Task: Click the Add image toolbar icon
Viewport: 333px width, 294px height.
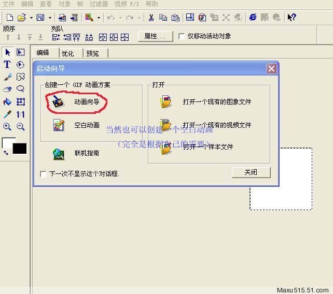Action: [x=62, y=18]
